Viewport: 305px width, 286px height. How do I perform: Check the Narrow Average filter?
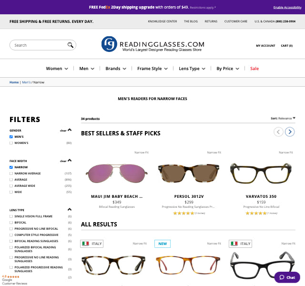pos(11,174)
